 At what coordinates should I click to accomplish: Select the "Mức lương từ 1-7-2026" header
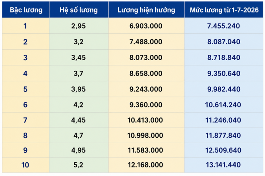[224, 10]
